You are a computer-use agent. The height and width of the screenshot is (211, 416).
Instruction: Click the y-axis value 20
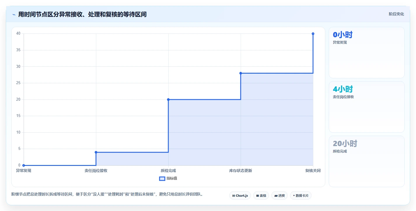click(x=18, y=100)
